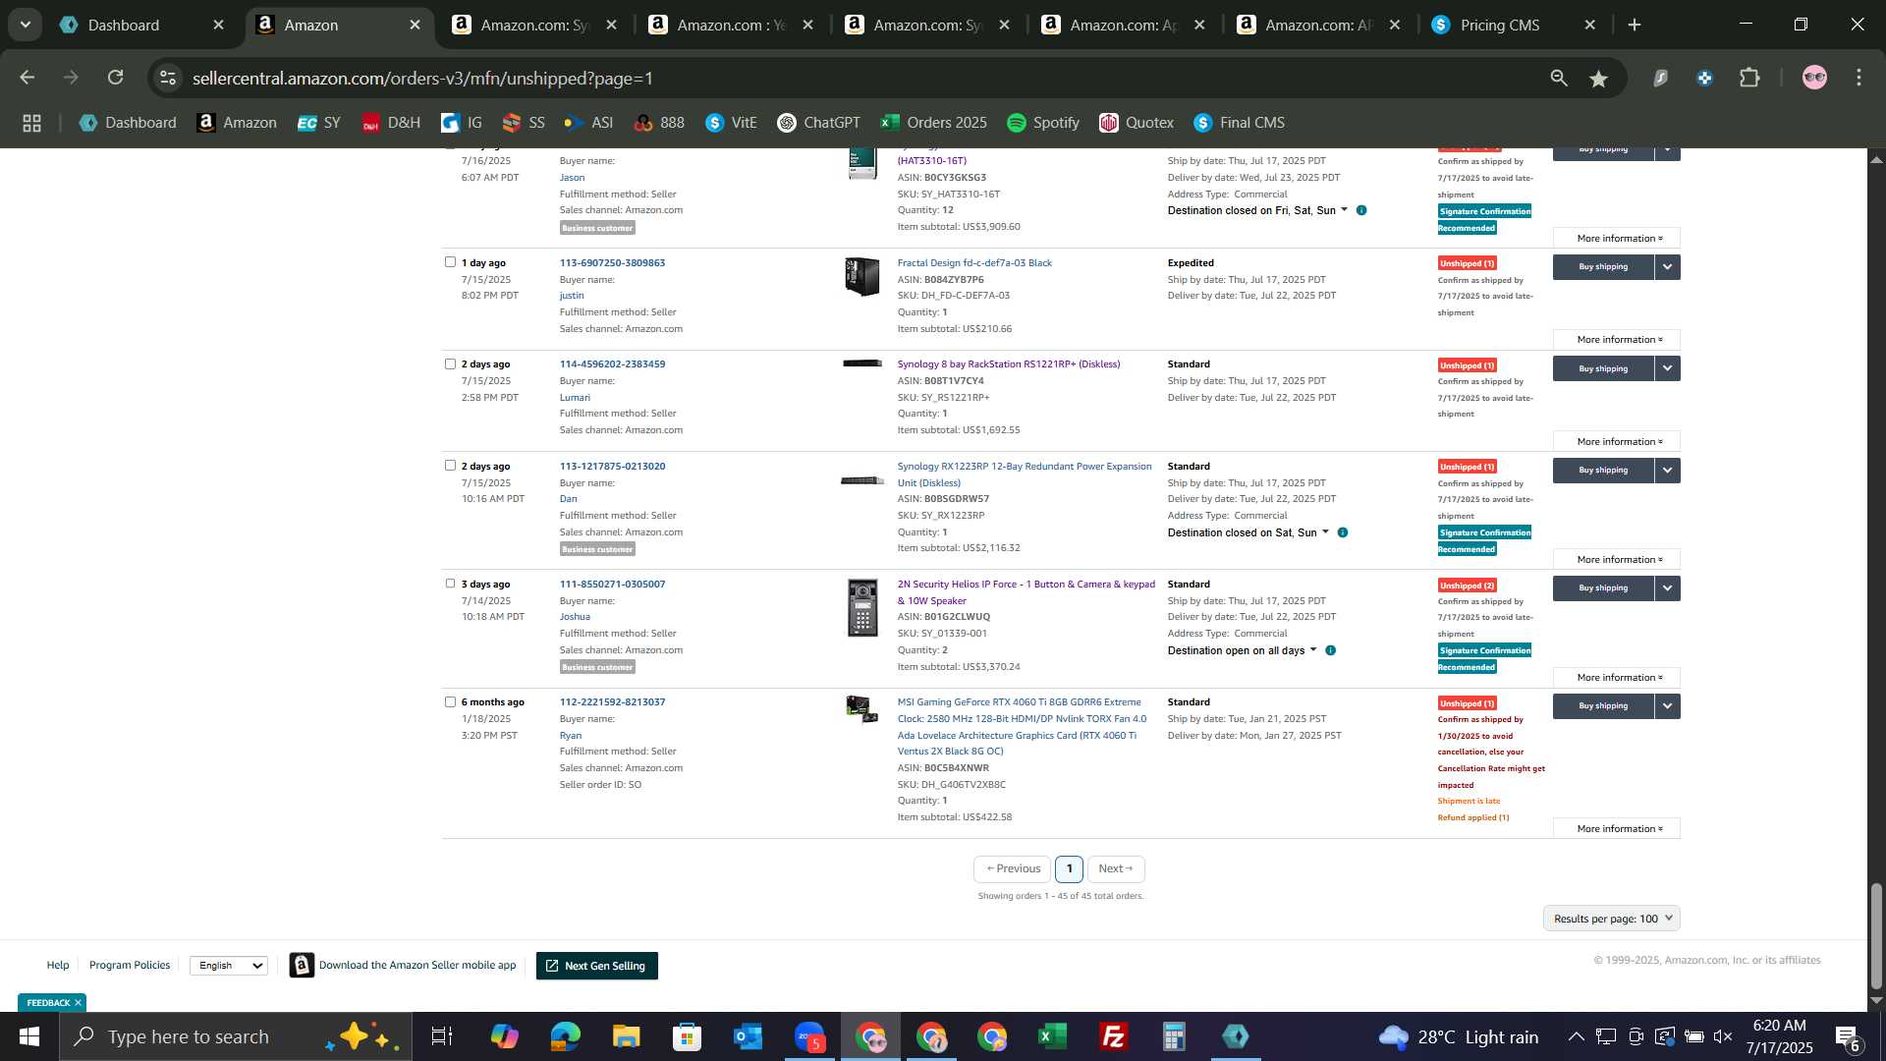Open the zoom magnifier in address bar
This screenshot has height=1061, width=1886.
click(x=1559, y=78)
